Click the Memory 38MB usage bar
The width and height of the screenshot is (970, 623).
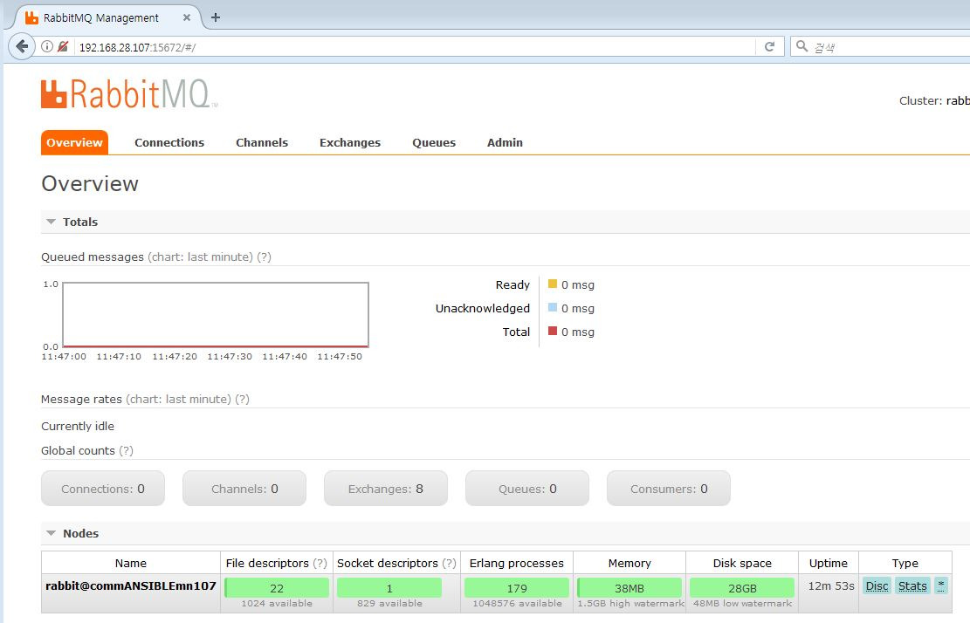[629, 588]
